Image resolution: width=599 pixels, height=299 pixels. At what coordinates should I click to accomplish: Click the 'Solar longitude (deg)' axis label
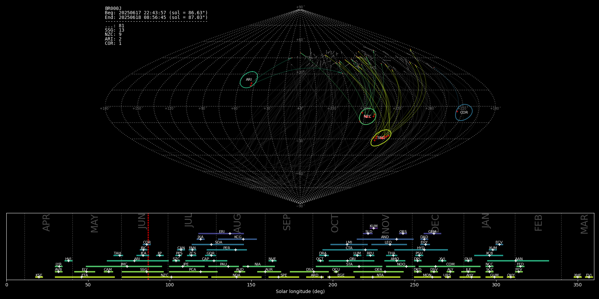pyautogui.click(x=300, y=292)
